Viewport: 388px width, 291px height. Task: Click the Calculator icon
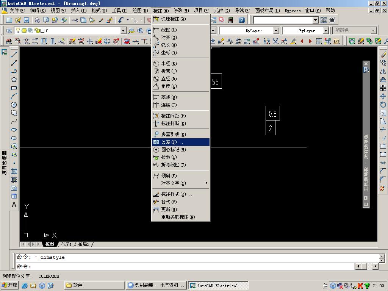pyautogui.click(x=231, y=20)
